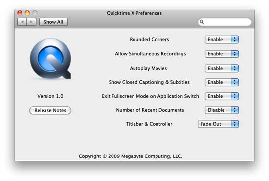Click the Quicktime X Preferences window title
This screenshot has height=181, width=269.
134,13
